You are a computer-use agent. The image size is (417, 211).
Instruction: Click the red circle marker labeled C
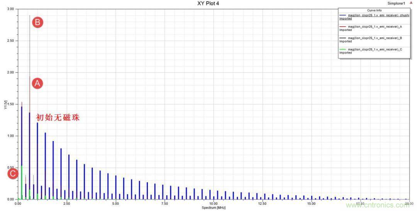click(13, 174)
